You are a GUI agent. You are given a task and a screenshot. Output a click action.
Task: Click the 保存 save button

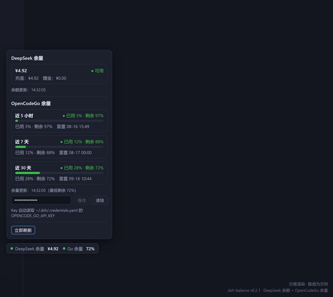tap(82, 200)
